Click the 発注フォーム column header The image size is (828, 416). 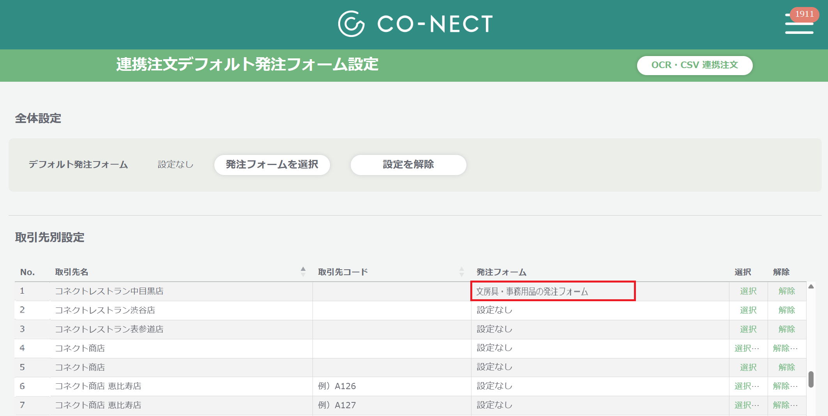click(501, 272)
